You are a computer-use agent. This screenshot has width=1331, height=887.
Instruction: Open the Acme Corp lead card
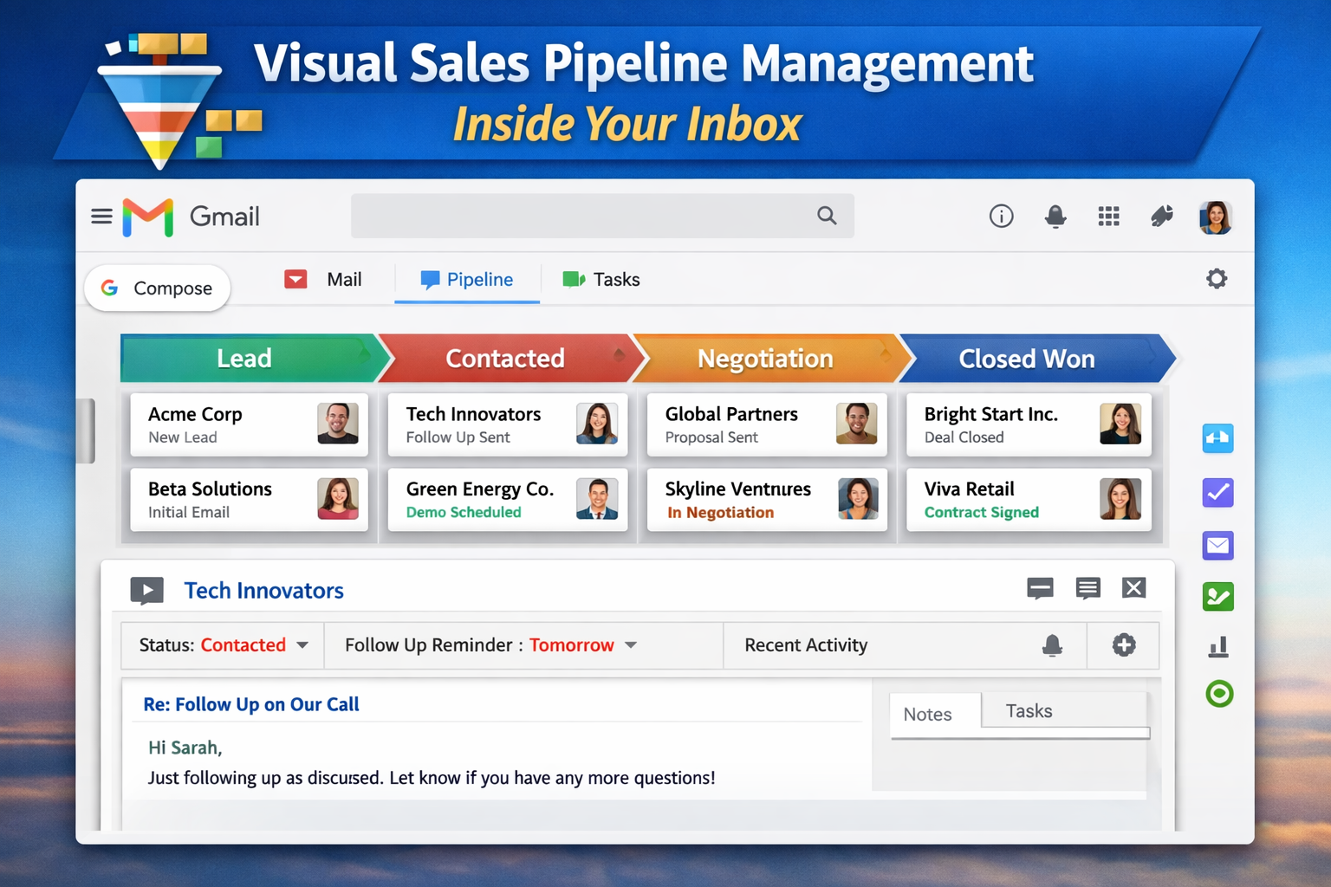[x=249, y=424]
